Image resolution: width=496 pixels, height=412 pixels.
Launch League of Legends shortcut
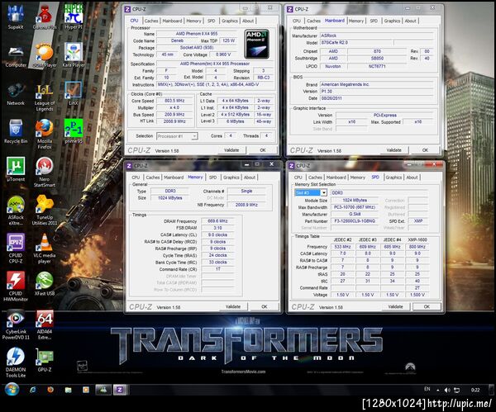(45, 97)
